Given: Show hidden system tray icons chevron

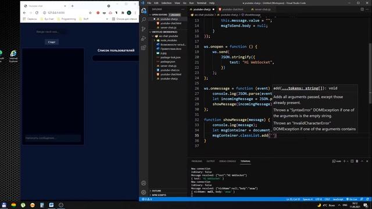Looking at the screenshot, I should tap(339, 205).
